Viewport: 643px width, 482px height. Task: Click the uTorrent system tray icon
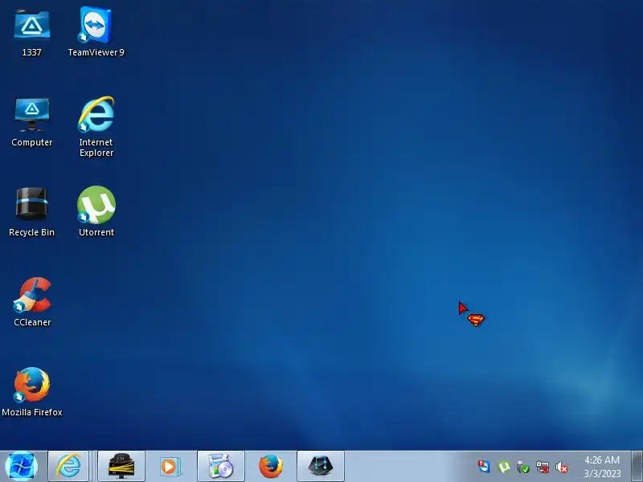click(x=504, y=467)
